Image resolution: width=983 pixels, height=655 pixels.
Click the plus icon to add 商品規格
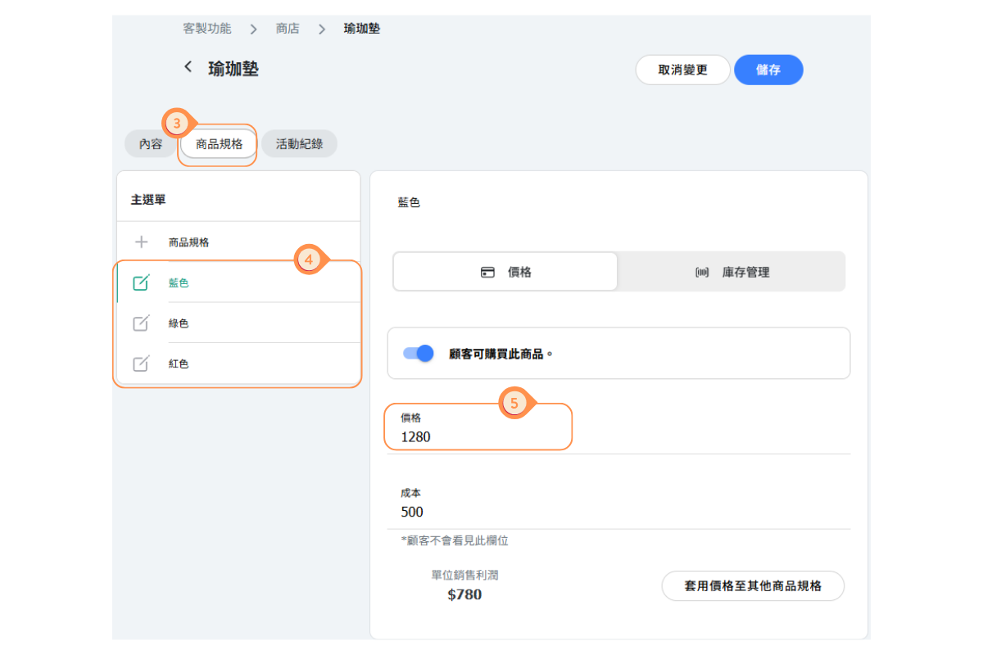(x=141, y=242)
